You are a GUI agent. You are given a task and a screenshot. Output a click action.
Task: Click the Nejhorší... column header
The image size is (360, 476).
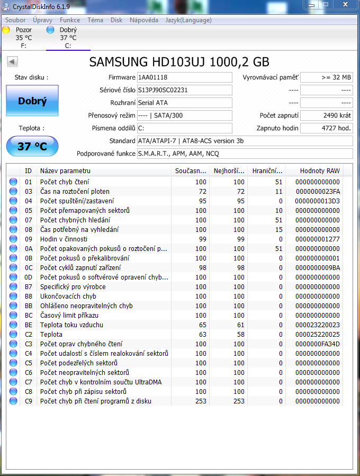coord(229,171)
